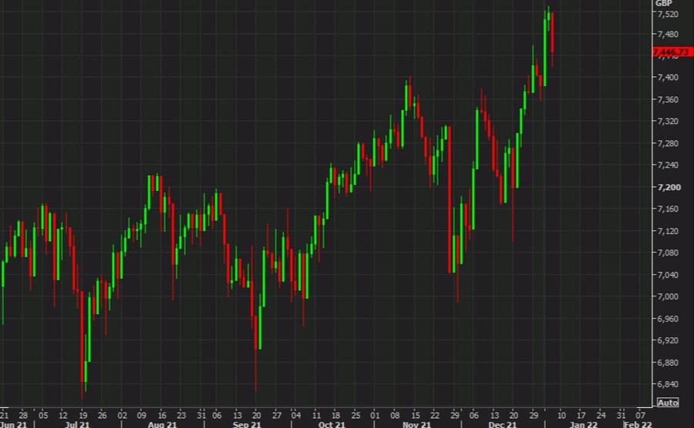The image size is (694, 428).
Task: Click the date tick labeled 28
Action: pos(23,415)
